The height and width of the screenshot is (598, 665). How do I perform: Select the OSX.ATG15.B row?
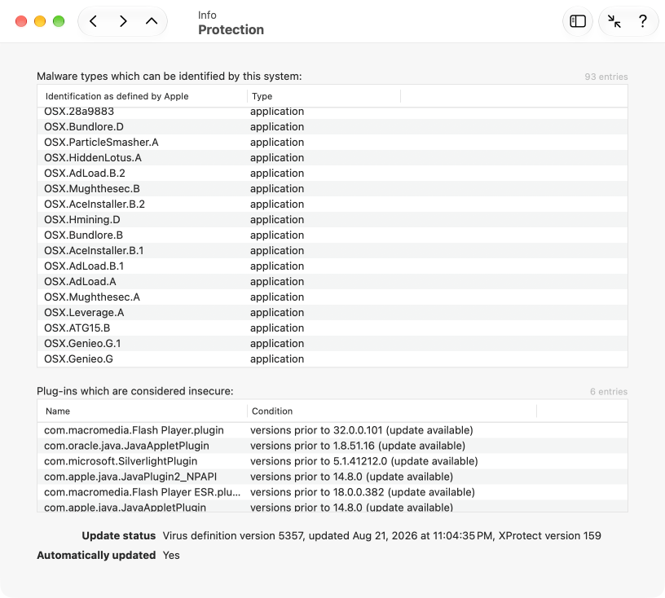point(332,328)
